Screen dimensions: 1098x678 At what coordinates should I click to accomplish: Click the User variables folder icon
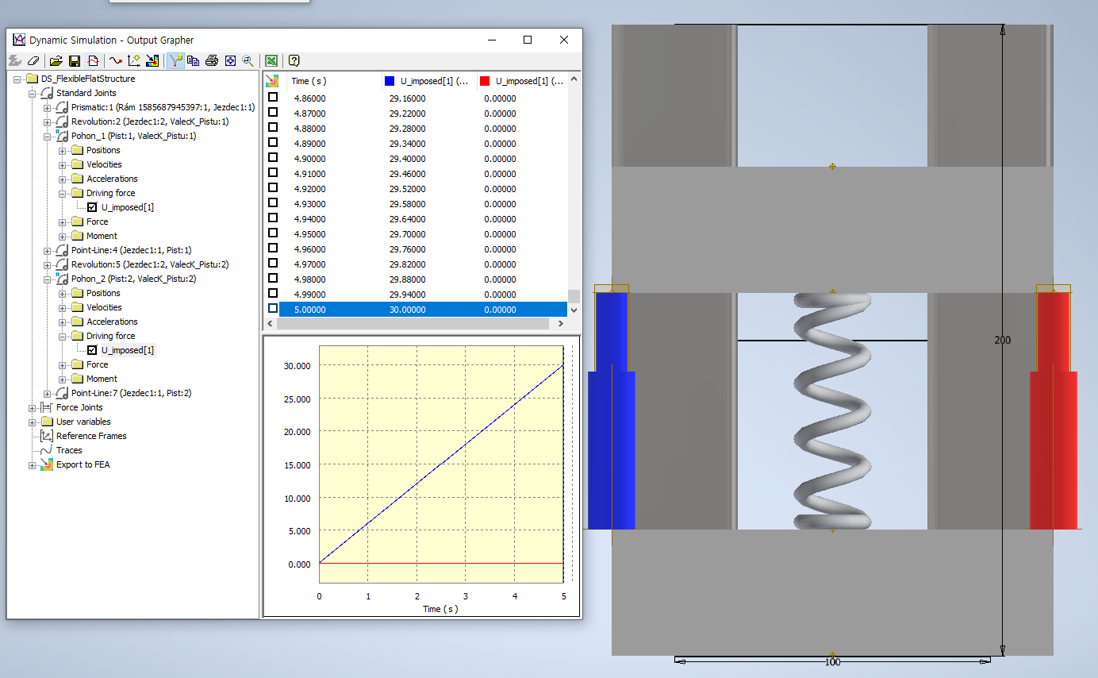(47, 422)
